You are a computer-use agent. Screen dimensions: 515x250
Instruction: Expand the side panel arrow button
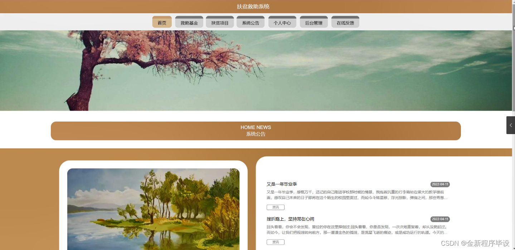pos(511,125)
